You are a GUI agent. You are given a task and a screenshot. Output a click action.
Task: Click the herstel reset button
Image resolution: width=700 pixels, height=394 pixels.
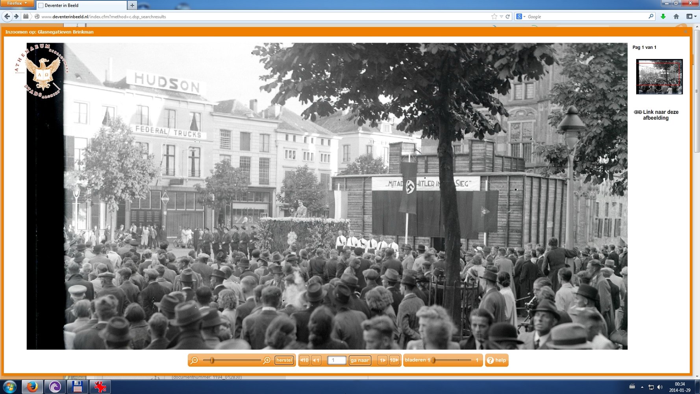(x=284, y=360)
